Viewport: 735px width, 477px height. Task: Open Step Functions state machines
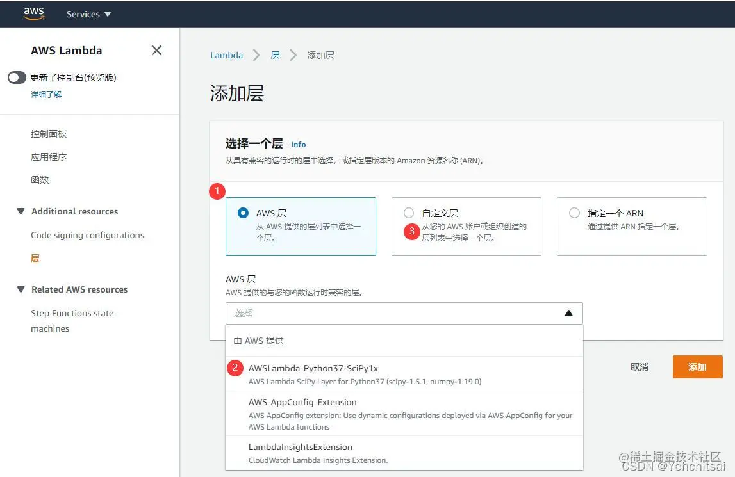coord(72,313)
